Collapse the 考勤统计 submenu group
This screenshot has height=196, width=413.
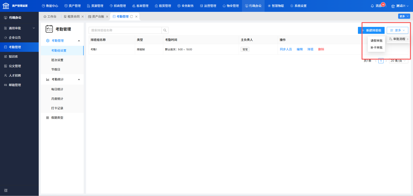click(x=62, y=80)
